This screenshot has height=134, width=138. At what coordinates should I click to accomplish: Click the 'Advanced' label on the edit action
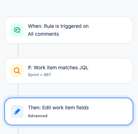pos(37,116)
